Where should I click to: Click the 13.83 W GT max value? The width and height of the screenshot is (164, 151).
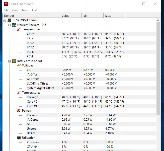pos(110,124)
